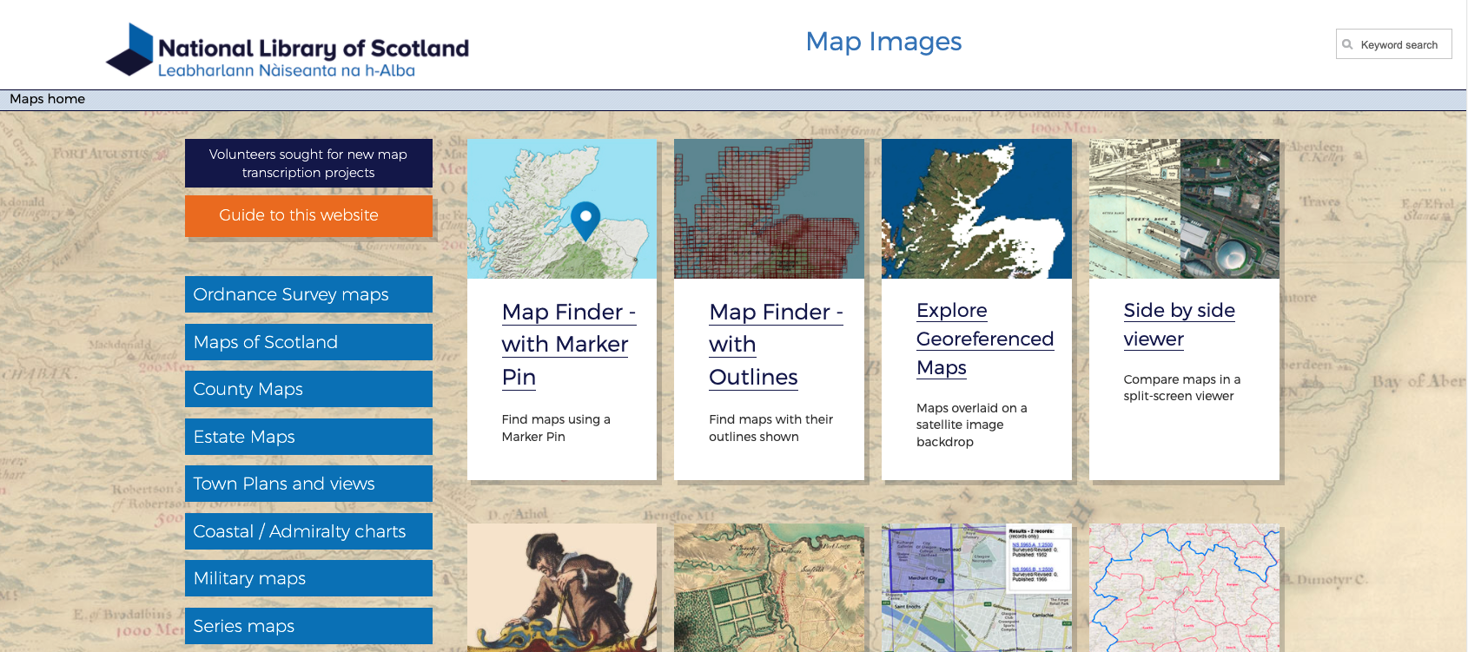Screen dimensions: 1468x652
Task: Click the magnifier icon in search box
Action: 1347,44
